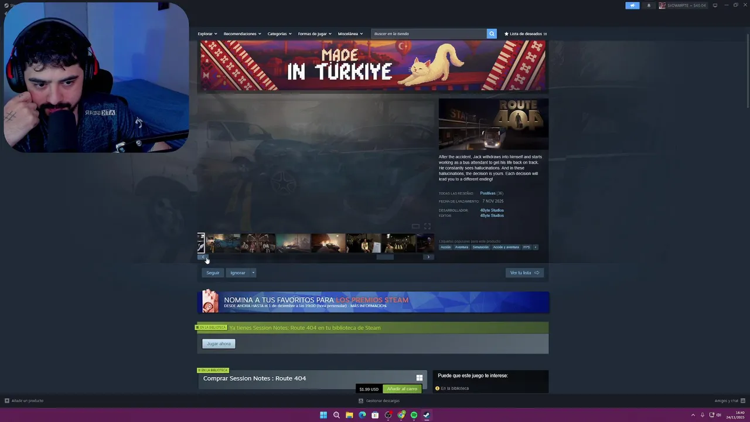Open the Premios Steam nomination banner
This screenshot has width=750, height=422.
(373, 302)
